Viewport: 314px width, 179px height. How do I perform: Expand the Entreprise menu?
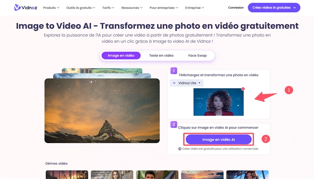[x=195, y=8]
